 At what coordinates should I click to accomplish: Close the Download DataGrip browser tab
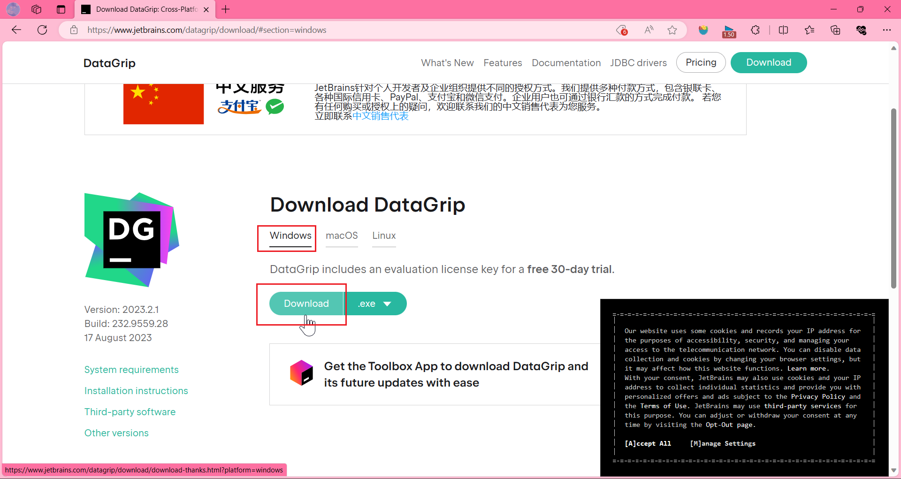(206, 9)
